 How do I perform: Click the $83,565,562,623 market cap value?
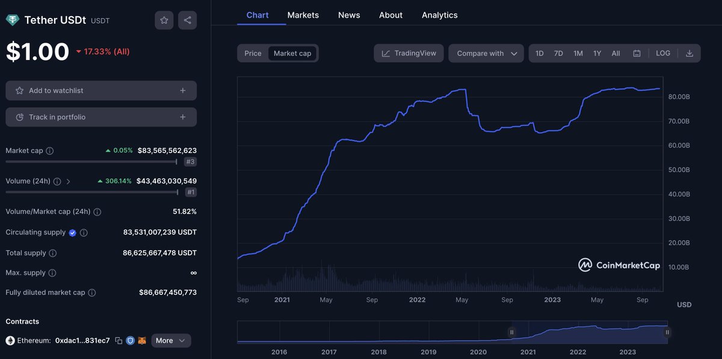pyautogui.click(x=167, y=151)
